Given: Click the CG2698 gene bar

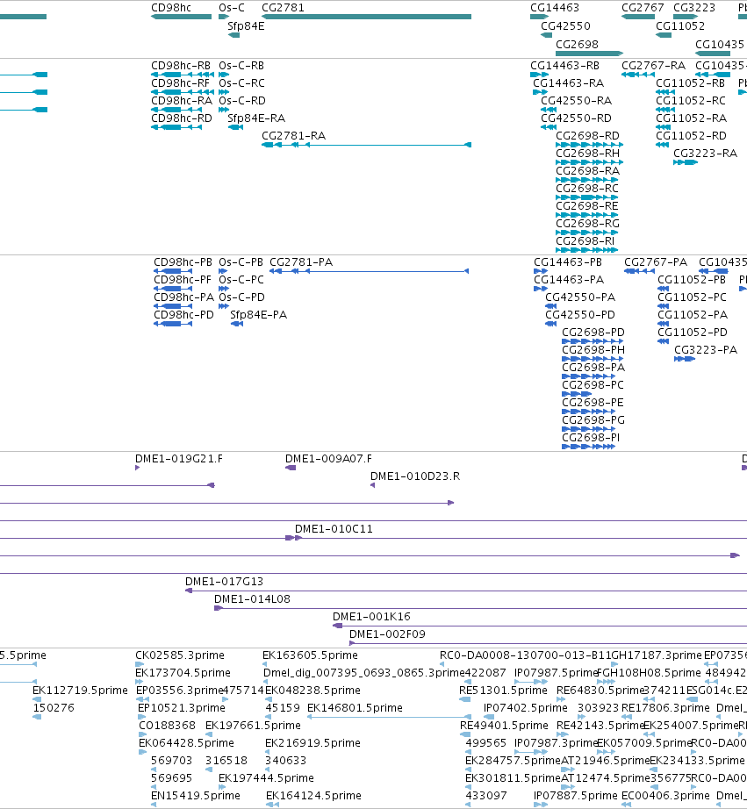Looking at the screenshot, I should [590, 54].
